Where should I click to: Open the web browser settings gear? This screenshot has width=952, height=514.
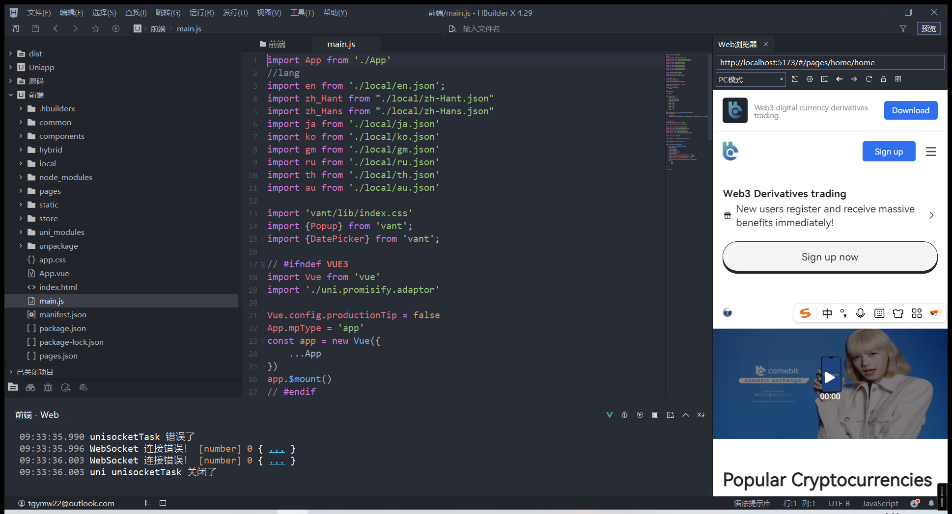(810, 79)
